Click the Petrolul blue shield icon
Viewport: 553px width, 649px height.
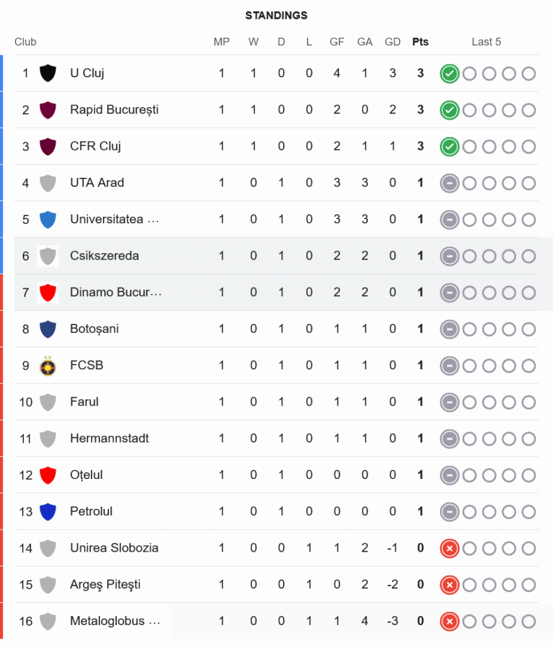pyautogui.click(x=47, y=512)
